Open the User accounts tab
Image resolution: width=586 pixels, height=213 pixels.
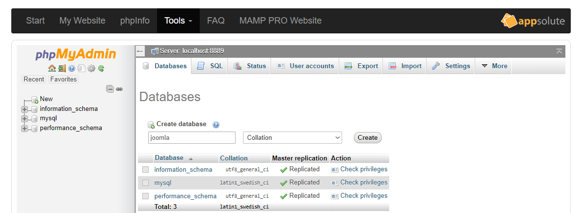click(305, 66)
